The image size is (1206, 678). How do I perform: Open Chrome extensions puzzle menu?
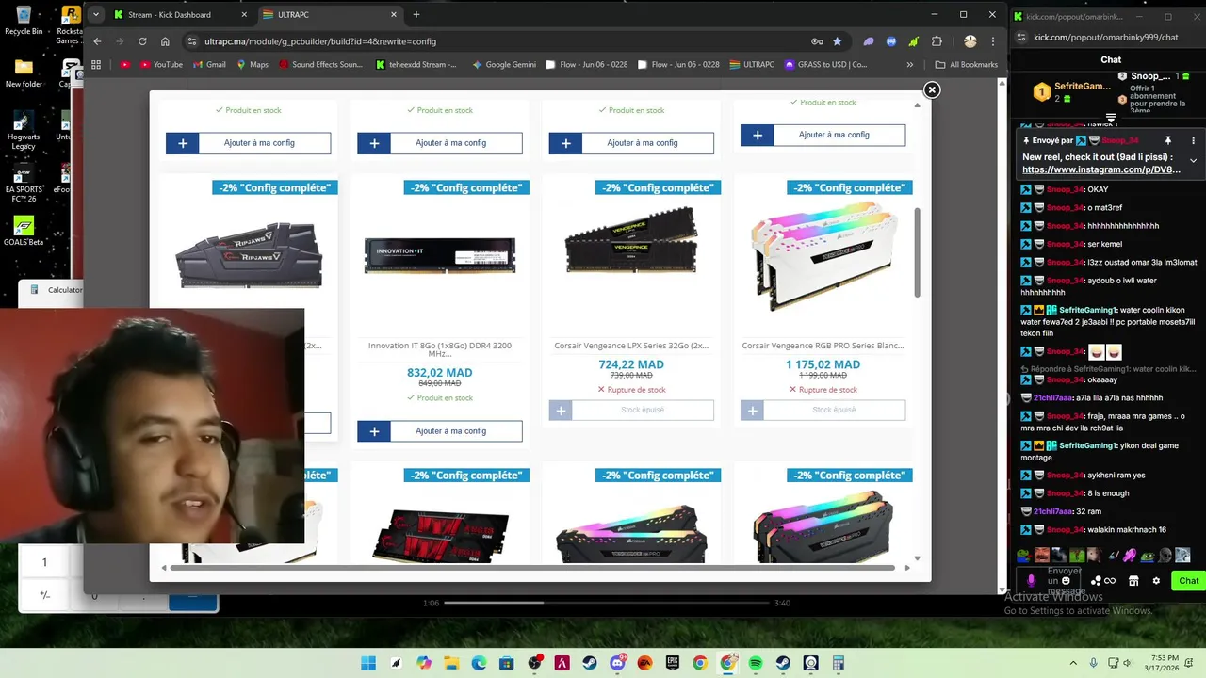pyautogui.click(x=937, y=41)
